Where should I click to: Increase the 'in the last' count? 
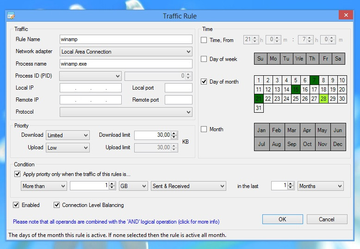pyautogui.click(x=291, y=184)
